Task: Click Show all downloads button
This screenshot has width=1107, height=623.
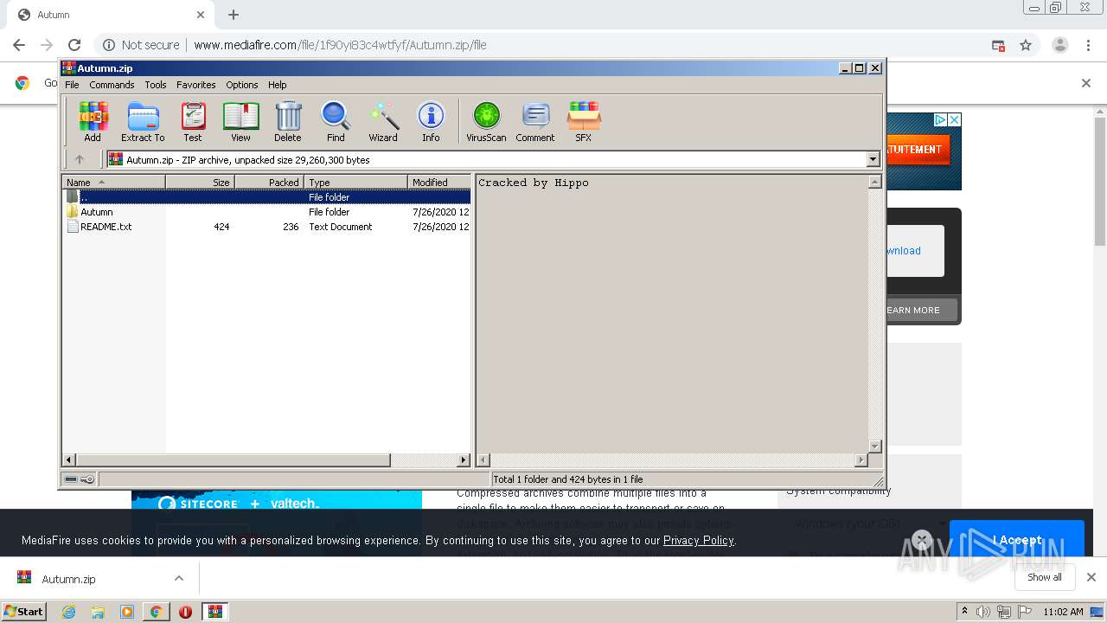Action: click(x=1044, y=577)
